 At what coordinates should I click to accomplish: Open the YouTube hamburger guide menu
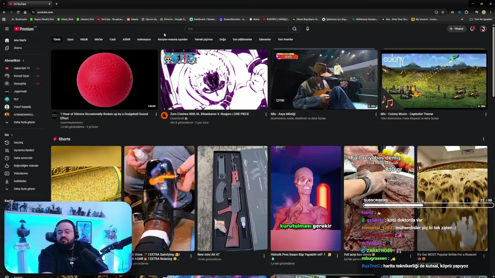(7, 29)
